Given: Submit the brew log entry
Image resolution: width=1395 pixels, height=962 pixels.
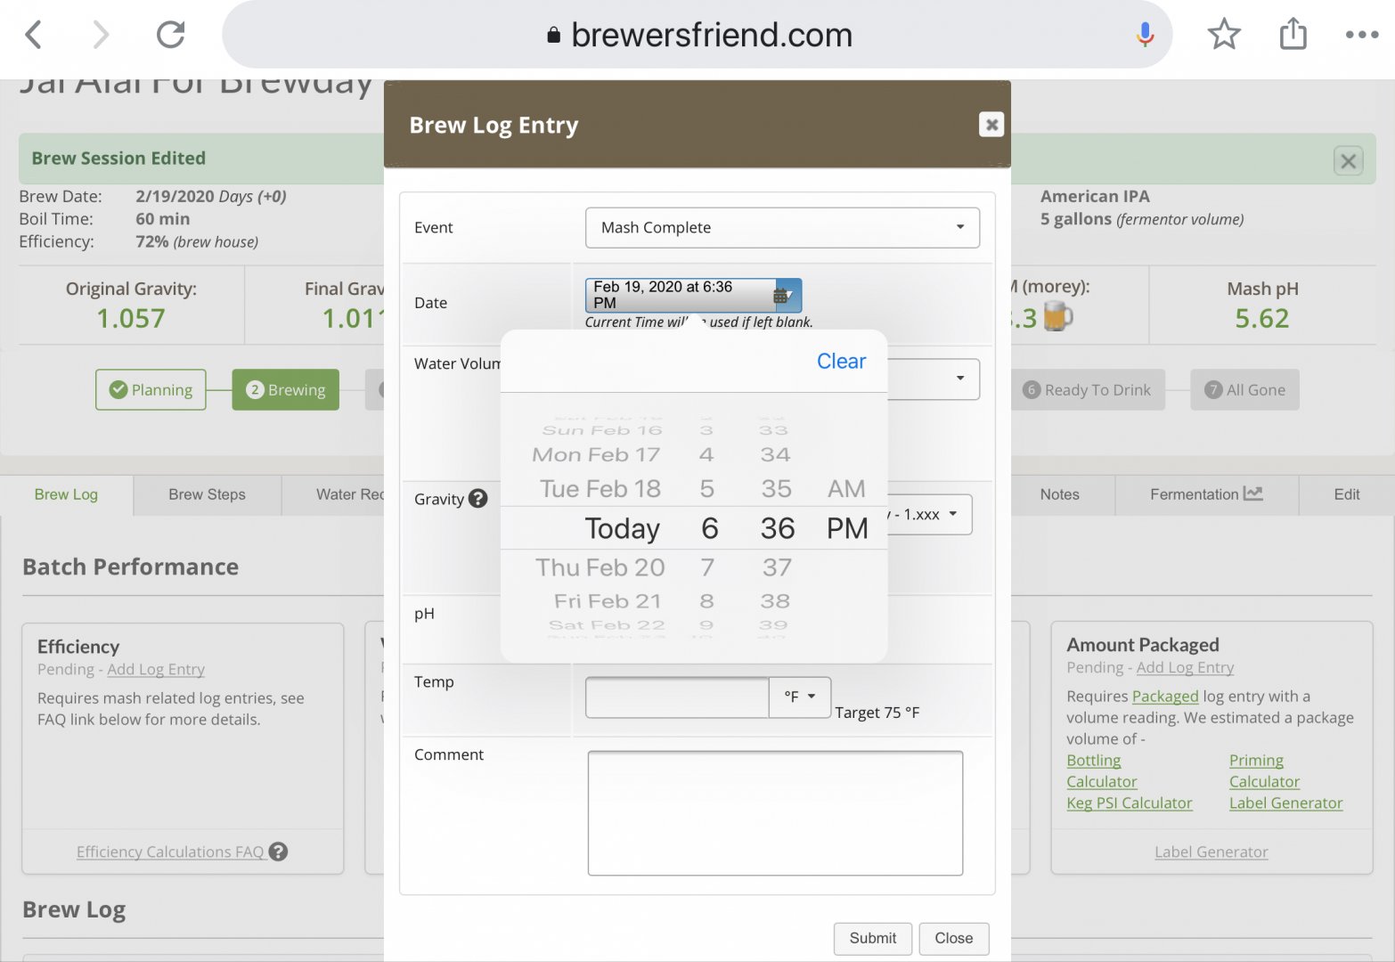Looking at the screenshot, I should [872, 938].
